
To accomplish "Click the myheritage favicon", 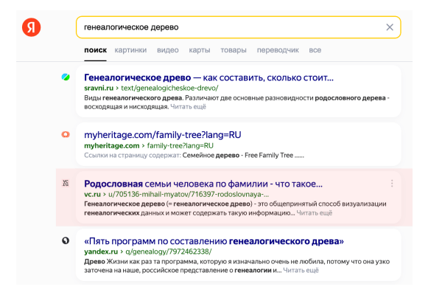I will coord(66,134).
